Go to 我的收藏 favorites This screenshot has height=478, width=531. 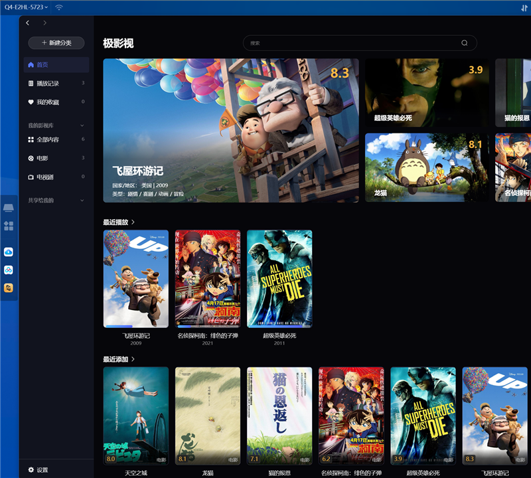click(47, 102)
